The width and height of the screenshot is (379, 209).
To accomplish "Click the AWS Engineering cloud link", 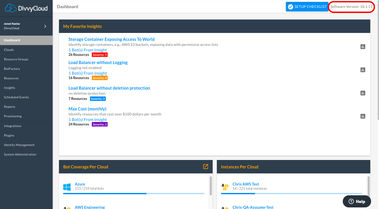I will tap(90, 207).
